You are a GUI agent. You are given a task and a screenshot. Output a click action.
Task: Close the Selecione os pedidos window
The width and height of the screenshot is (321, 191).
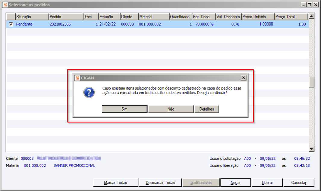click(316, 5)
